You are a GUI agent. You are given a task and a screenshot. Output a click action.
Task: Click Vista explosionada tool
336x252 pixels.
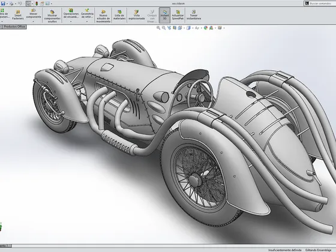click(x=137, y=15)
